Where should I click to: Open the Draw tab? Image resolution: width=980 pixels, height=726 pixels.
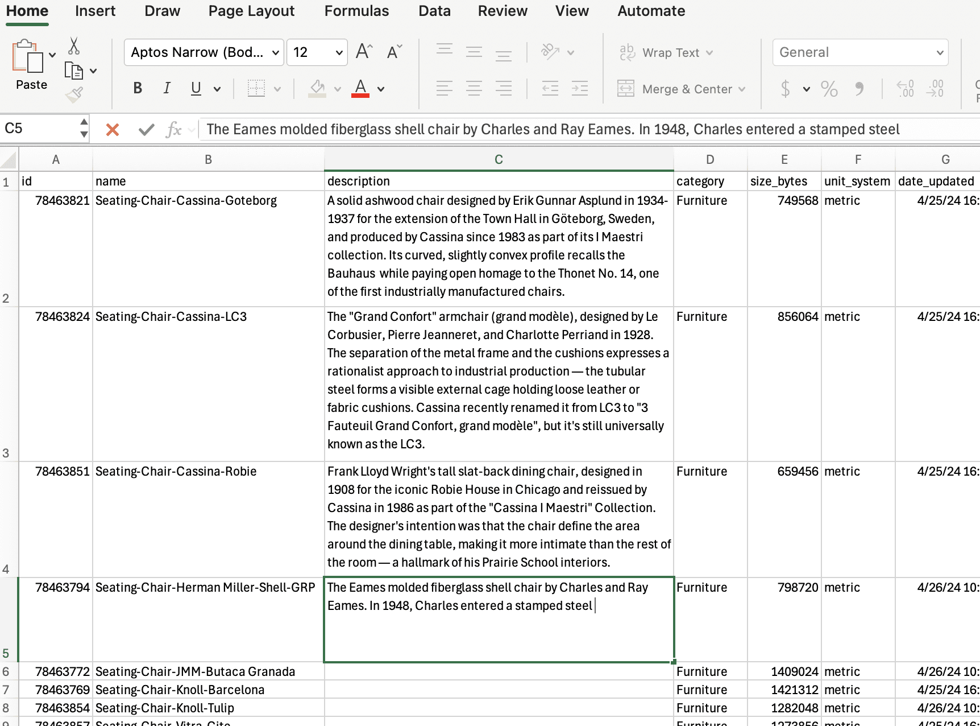(x=162, y=11)
